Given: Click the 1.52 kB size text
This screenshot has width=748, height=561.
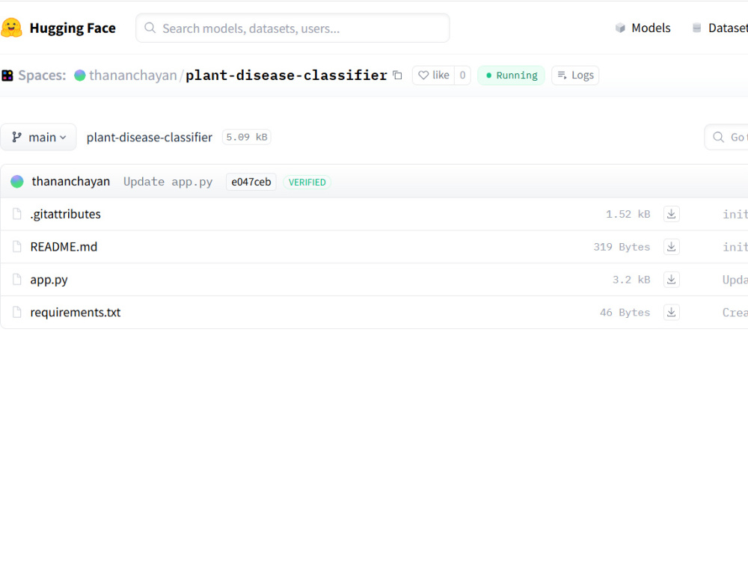Looking at the screenshot, I should pyautogui.click(x=628, y=214).
